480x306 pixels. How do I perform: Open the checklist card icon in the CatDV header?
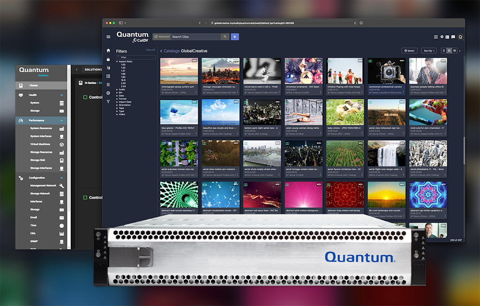click(x=447, y=37)
